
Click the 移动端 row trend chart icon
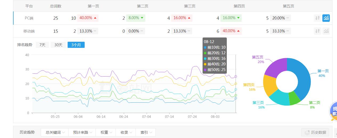(x=326, y=31)
